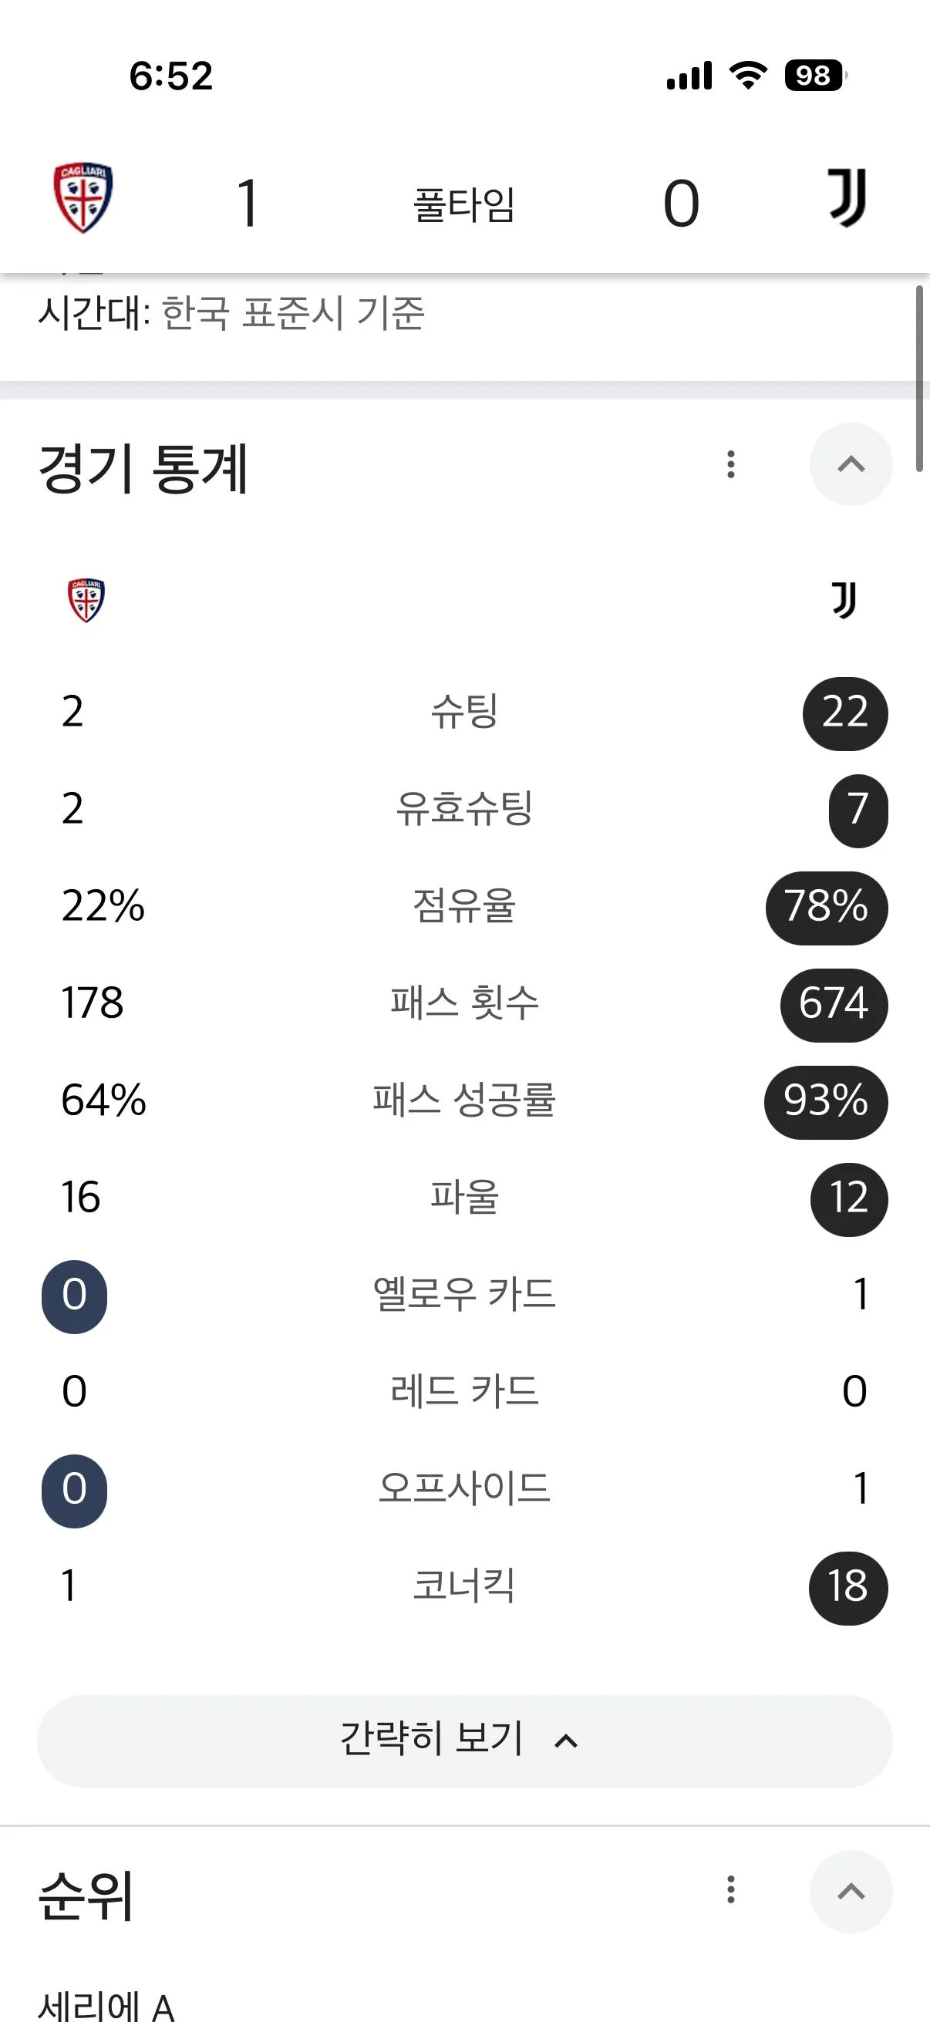This screenshot has height=2022, width=930.
Task: Collapse the 순위 section chevron
Action: 851,1892
